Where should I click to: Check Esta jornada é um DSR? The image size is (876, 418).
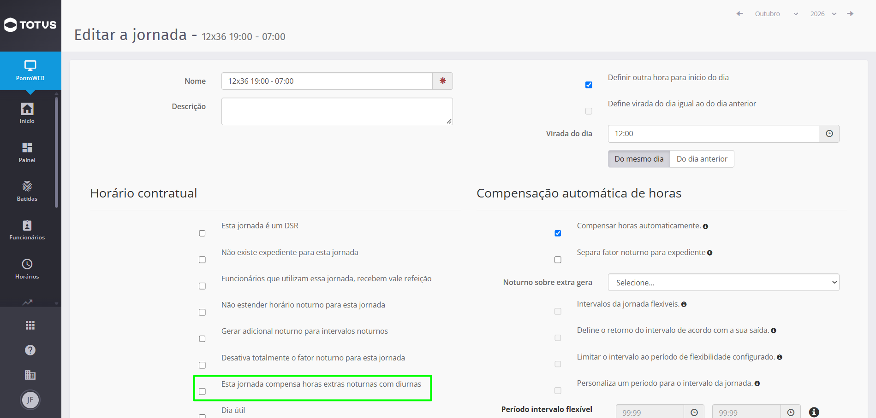(x=202, y=233)
